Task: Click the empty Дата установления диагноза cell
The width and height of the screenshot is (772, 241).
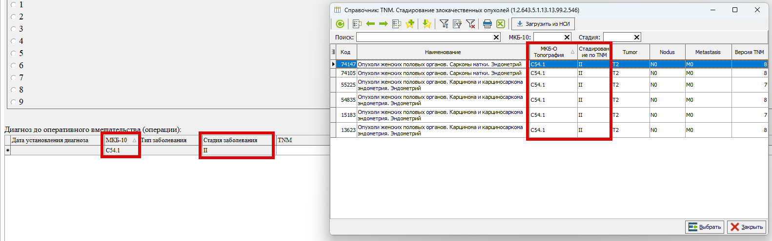Action: pyautogui.click(x=57, y=150)
